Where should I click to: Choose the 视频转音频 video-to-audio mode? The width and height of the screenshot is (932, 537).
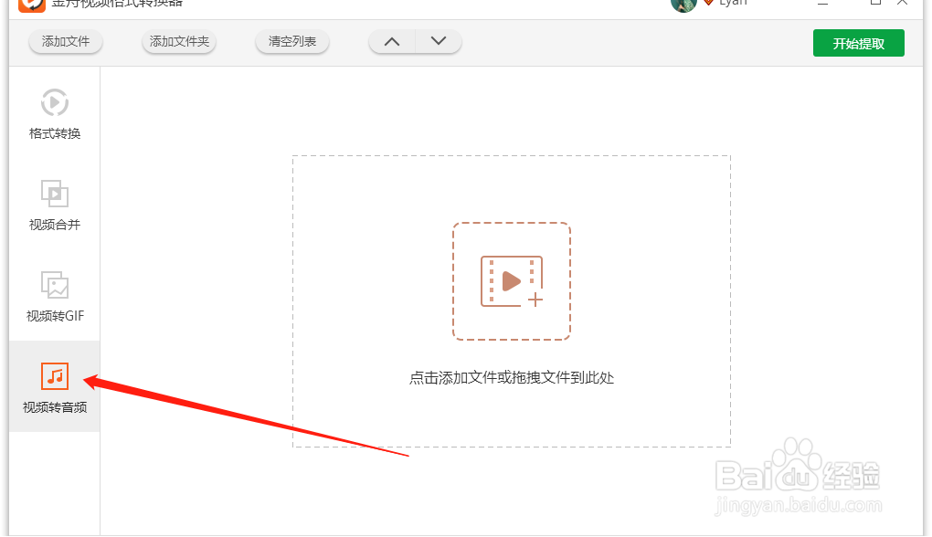pos(55,386)
